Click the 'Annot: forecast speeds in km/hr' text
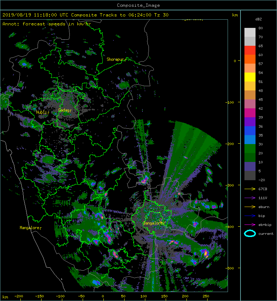 point(47,24)
